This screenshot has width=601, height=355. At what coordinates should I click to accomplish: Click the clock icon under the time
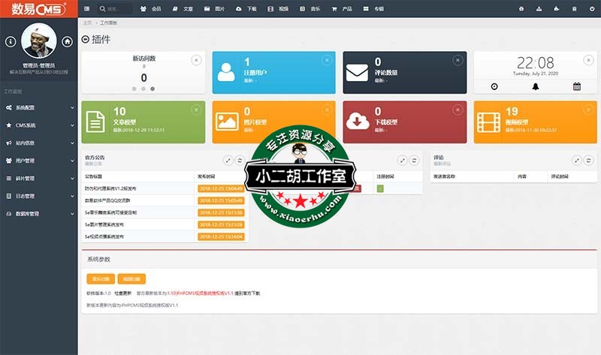click(x=494, y=86)
